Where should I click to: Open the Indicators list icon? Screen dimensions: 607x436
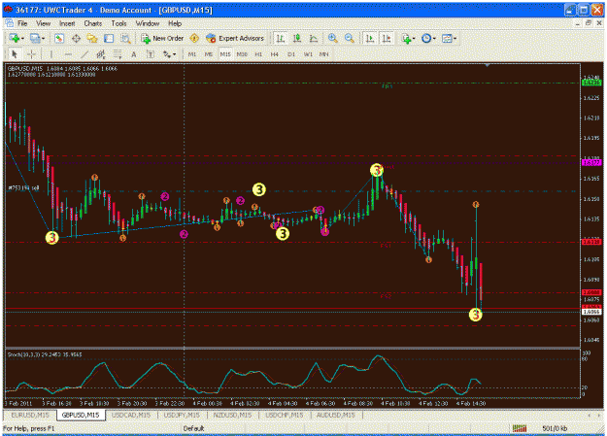[x=406, y=38]
